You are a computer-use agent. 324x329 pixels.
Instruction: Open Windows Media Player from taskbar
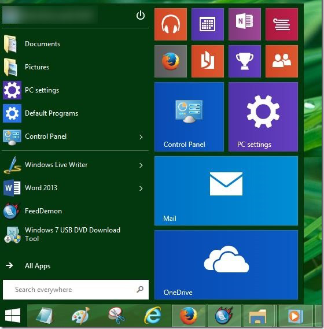coord(296,315)
